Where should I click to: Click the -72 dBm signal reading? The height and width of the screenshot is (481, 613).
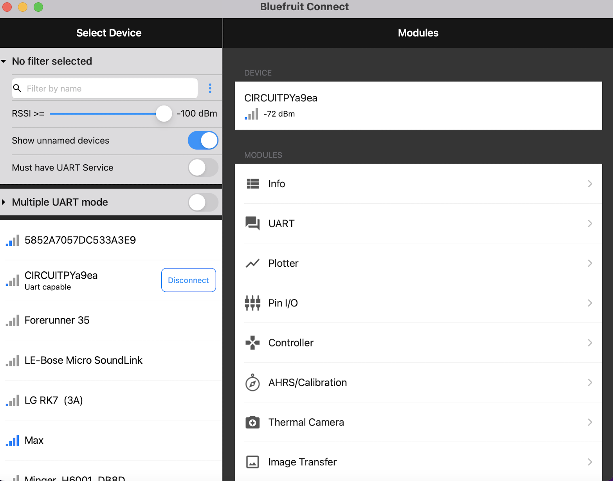(x=279, y=114)
